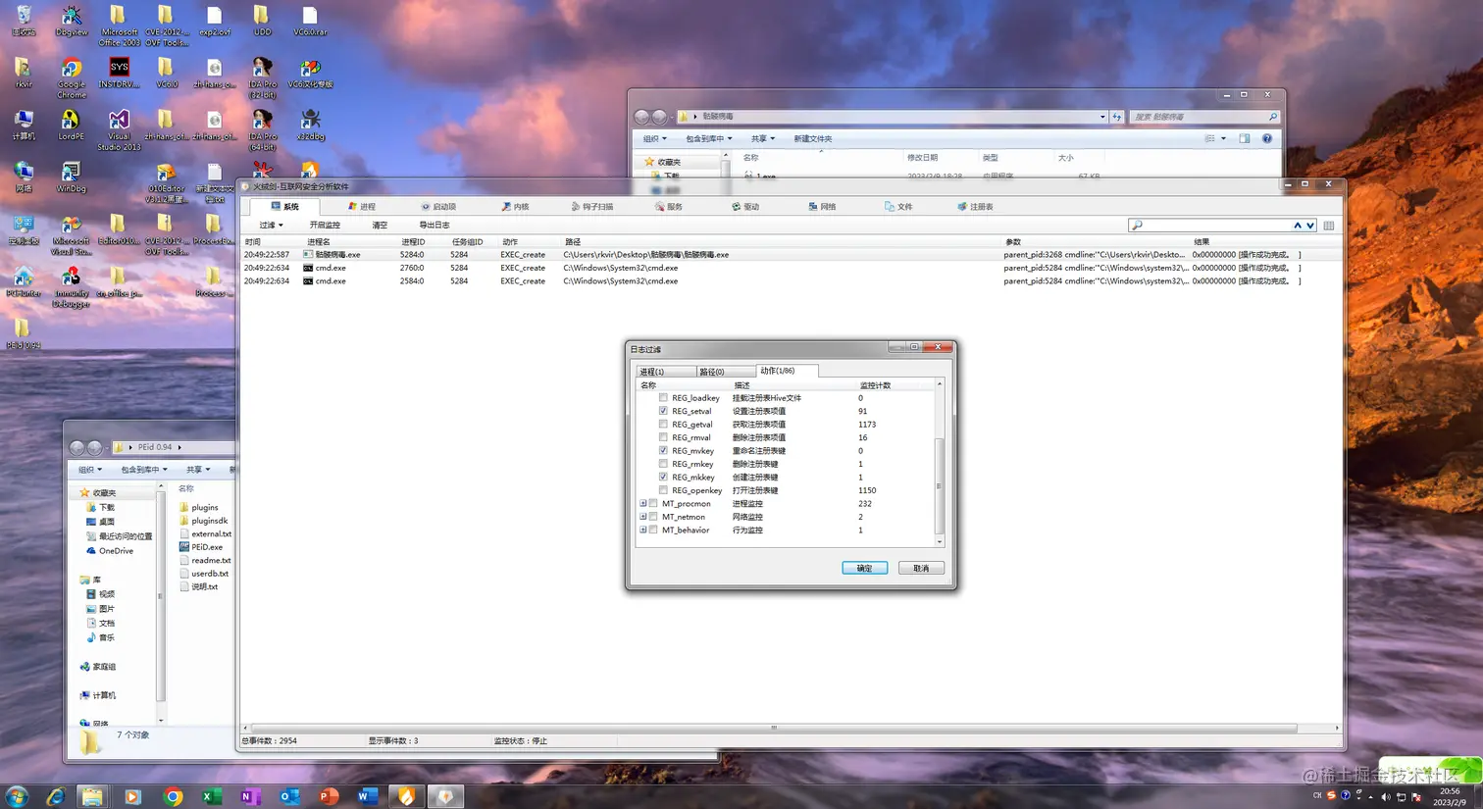Open 组织 dropdown in 骷髅病毒 explorer window
This screenshot has width=1483, height=809.
click(654, 139)
